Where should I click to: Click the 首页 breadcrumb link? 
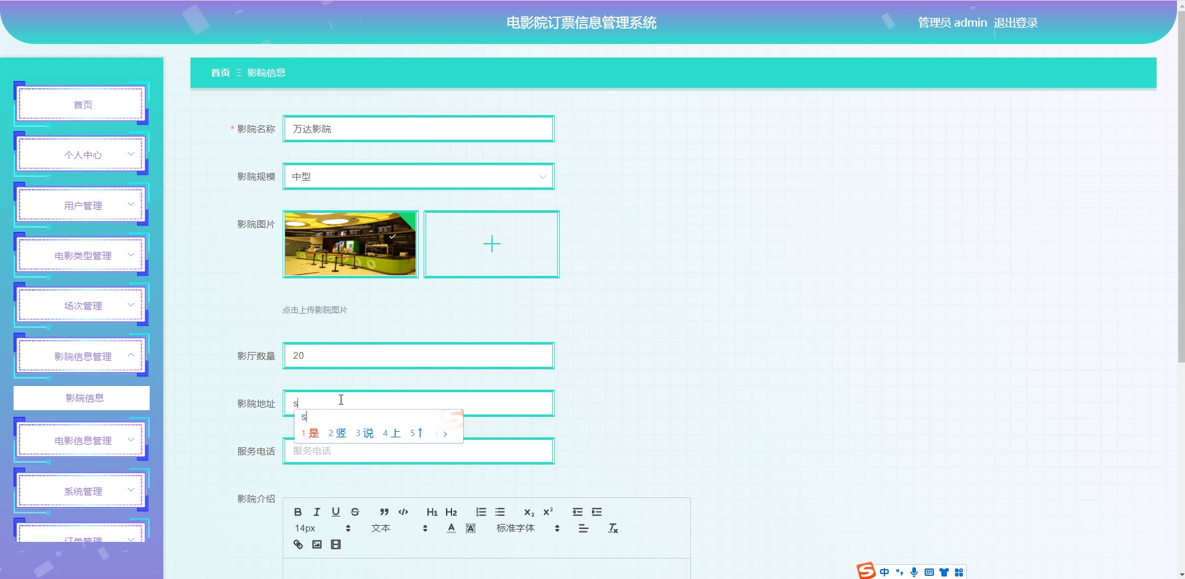[x=220, y=73]
